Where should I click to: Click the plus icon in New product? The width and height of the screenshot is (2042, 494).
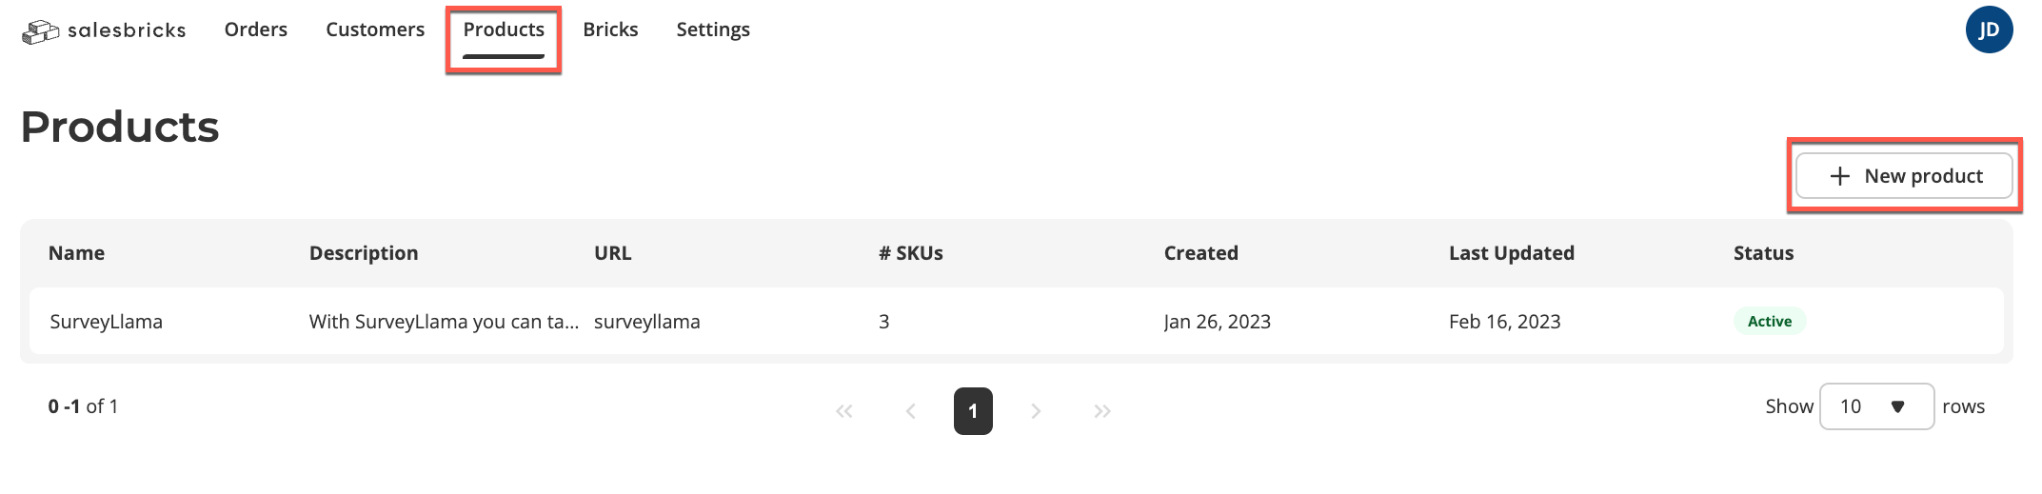(x=1840, y=176)
